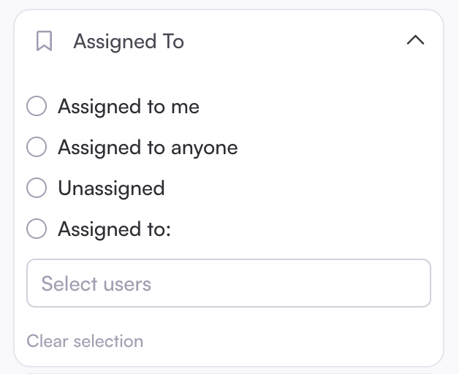Open the Select users dropdown box
This screenshot has height=374, width=459.
[x=228, y=283]
